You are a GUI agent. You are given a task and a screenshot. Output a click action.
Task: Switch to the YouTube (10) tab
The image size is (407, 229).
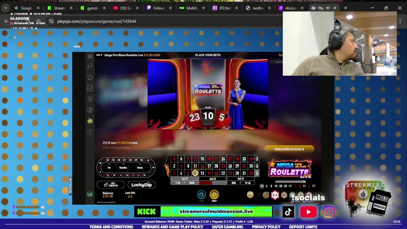(x=126, y=8)
